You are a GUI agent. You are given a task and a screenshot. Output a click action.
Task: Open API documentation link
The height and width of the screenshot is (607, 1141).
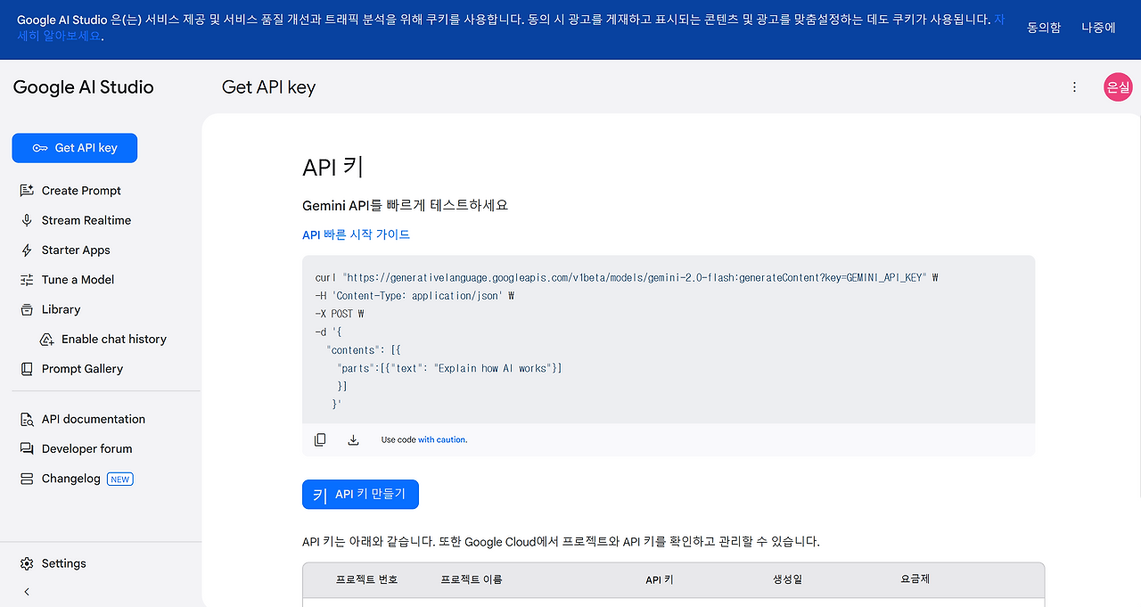94,419
